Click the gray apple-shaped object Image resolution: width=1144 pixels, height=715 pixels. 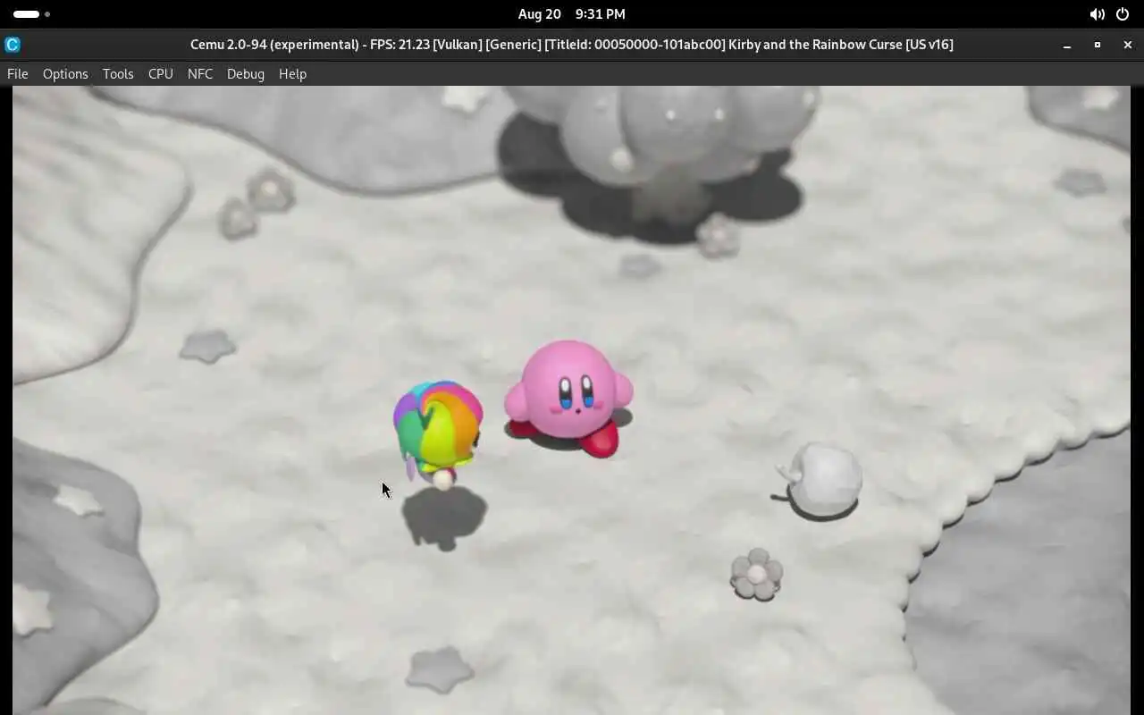(x=820, y=481)
